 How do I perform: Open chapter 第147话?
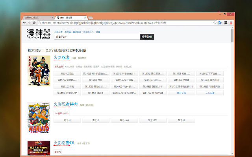[182, 86]
